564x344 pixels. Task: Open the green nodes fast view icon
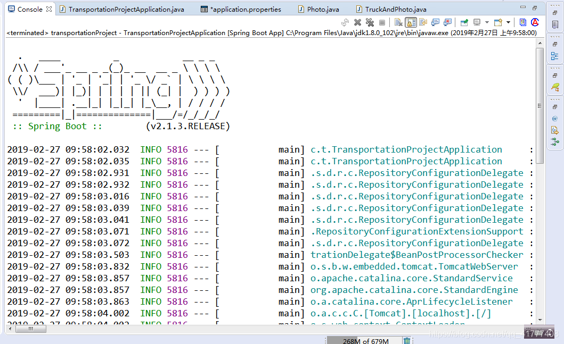[x=555, y=142]
